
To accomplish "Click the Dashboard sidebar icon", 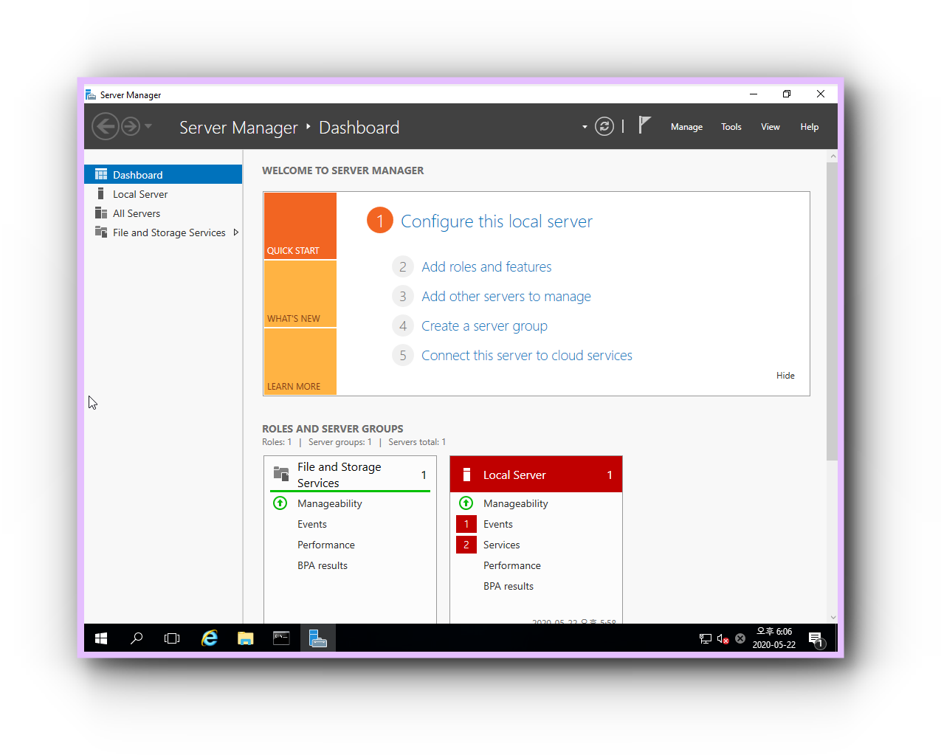I will (x=101, y=174).
